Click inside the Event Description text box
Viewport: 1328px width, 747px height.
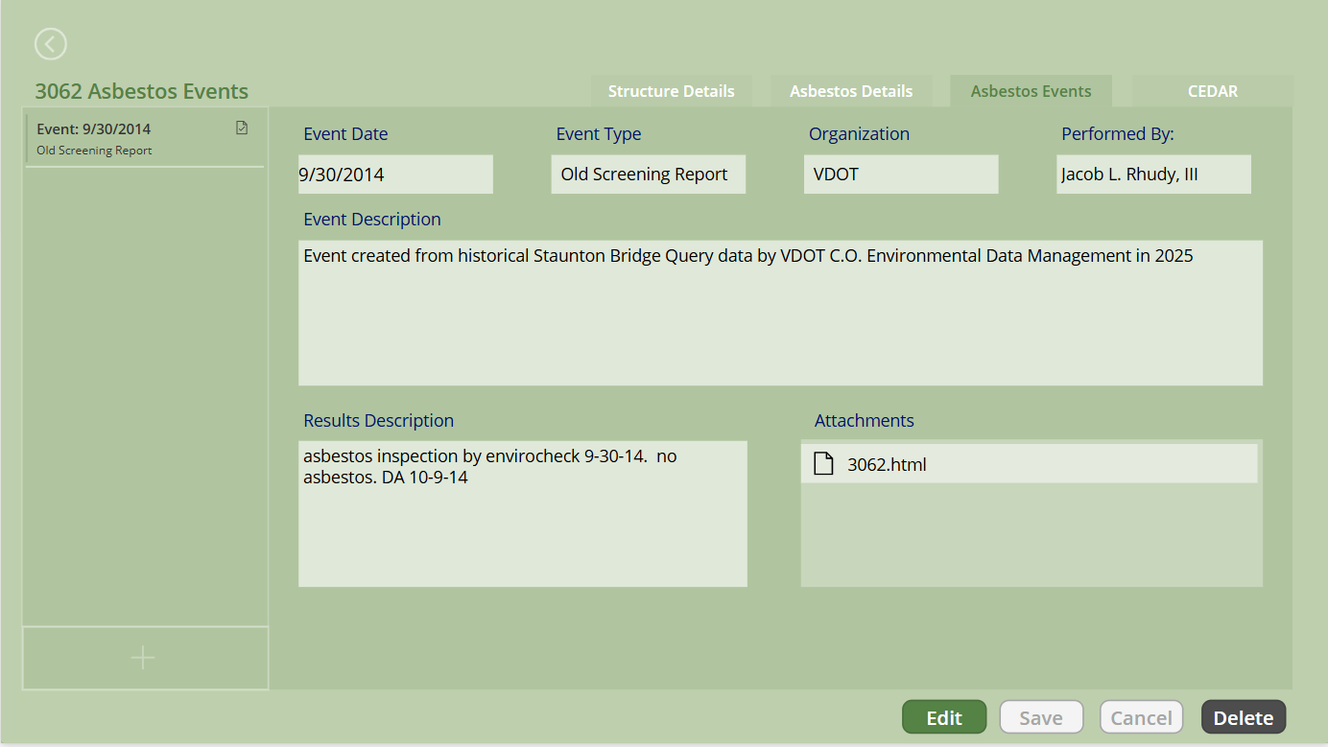click(780, 313)
